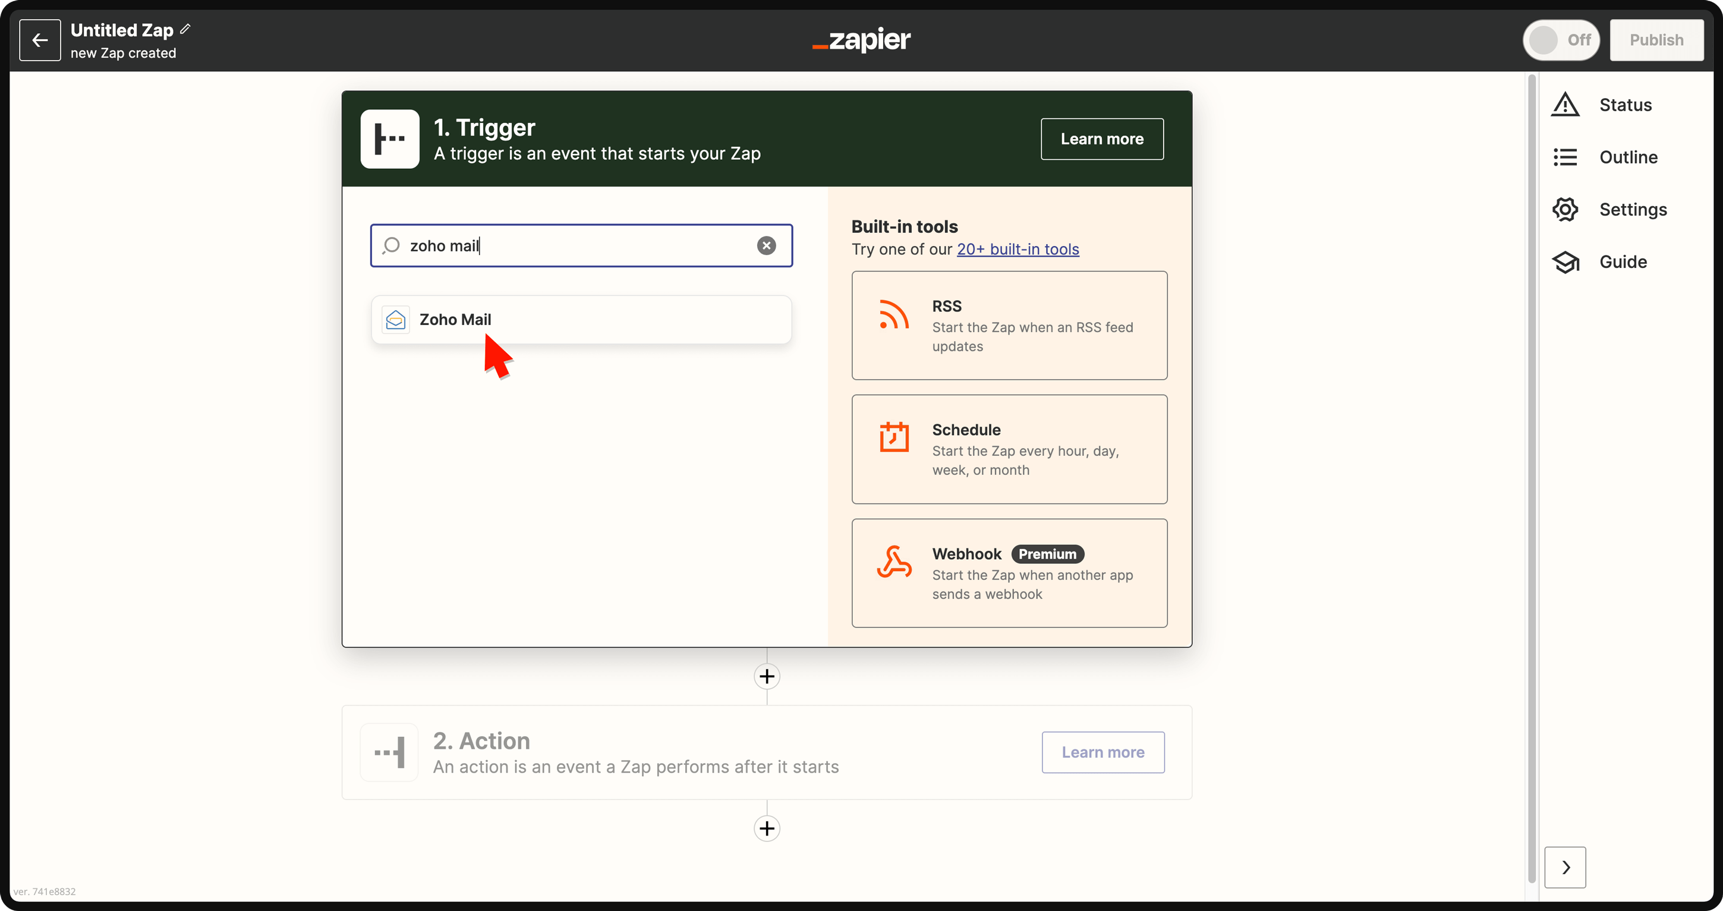The width and height of the screenshot is (1723, 911).
Task: Click the back arrow icon
Action: [x=39, y=40]
